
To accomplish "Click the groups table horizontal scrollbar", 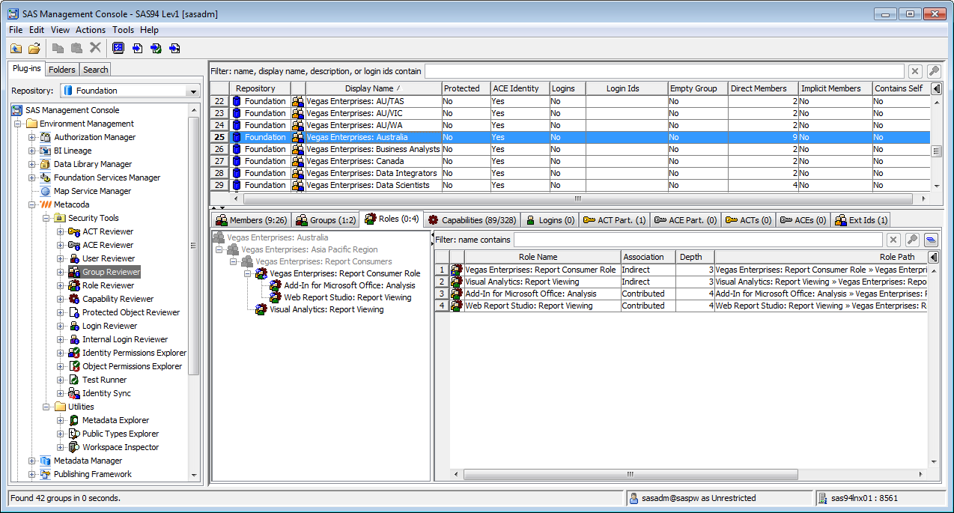I will [x=577, y=199].
